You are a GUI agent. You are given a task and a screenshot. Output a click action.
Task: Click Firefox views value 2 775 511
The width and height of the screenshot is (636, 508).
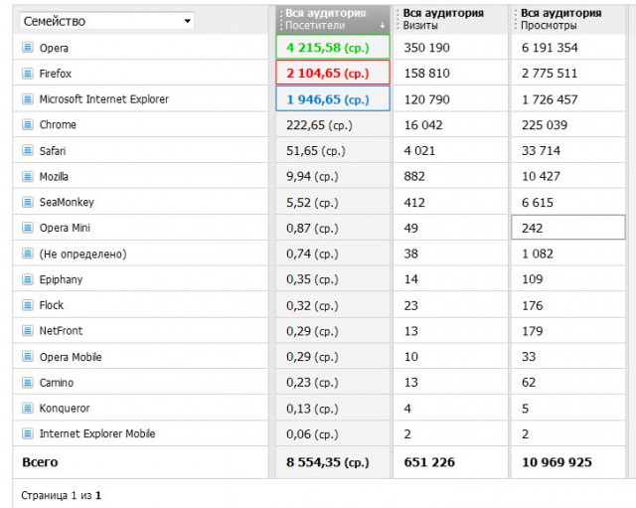550,73
